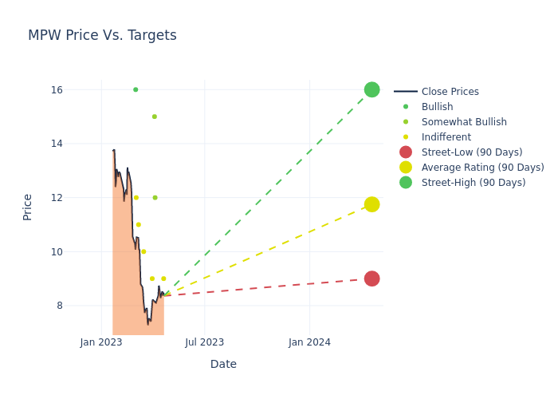
Task: Select the Somewhat Bullish dot at price 15
Action: point(155,117)
